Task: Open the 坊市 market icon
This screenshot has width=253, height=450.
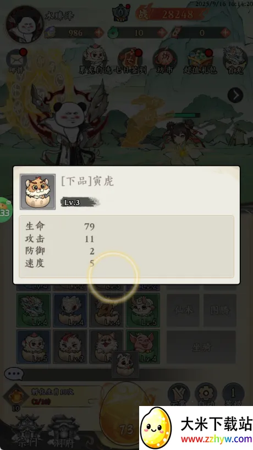Action: pyautogui.click(x=164, y=61)
